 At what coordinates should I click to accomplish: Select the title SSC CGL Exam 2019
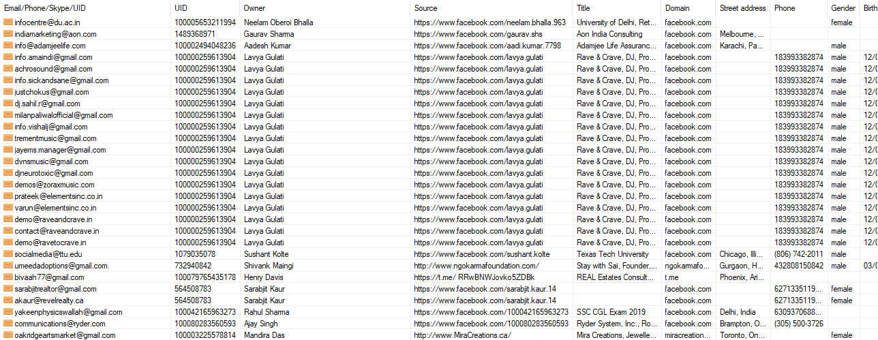point(610,312)
